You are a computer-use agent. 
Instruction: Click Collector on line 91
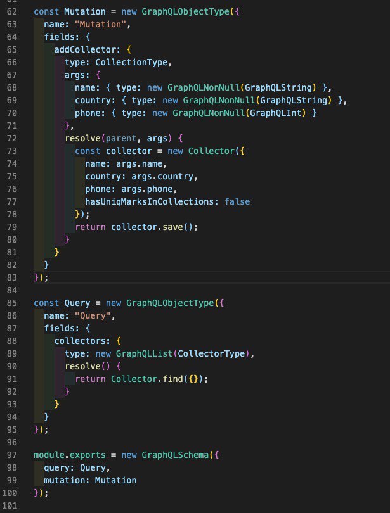pos(134,379)
